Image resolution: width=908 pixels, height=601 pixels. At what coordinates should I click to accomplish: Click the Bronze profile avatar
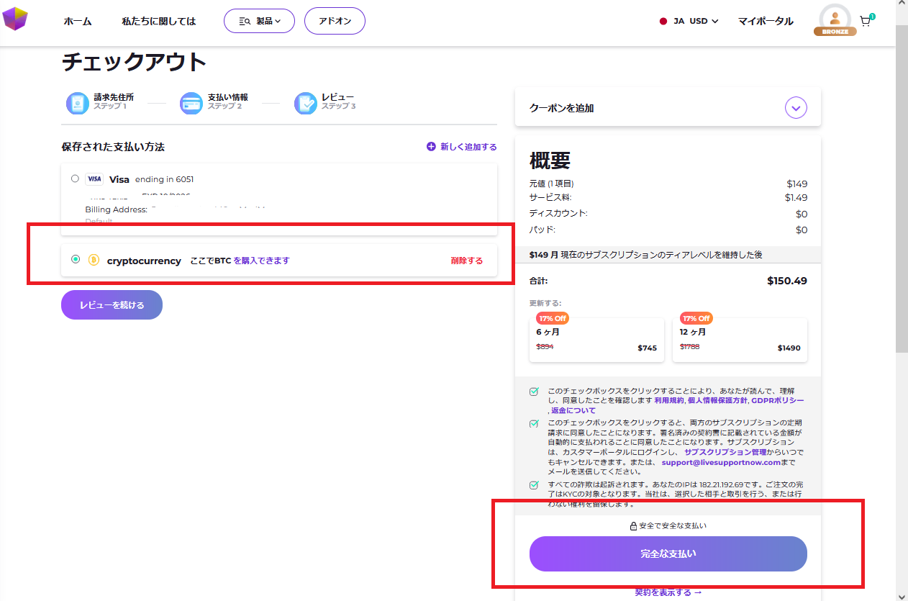click(x=835, y=19)
